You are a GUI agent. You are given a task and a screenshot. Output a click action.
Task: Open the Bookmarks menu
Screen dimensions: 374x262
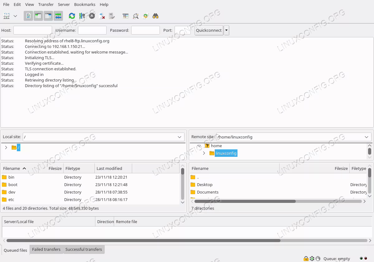(x=85, y=4)
